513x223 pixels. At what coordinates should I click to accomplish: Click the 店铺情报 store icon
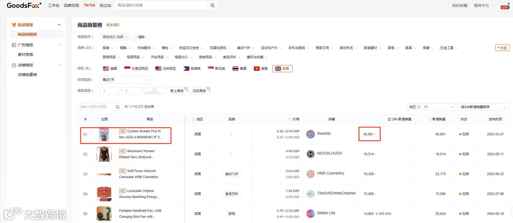pos(14,65)
